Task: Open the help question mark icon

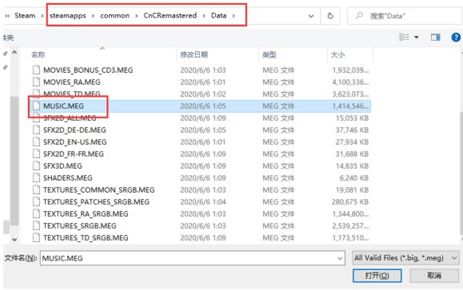Action: pos(456,38)
